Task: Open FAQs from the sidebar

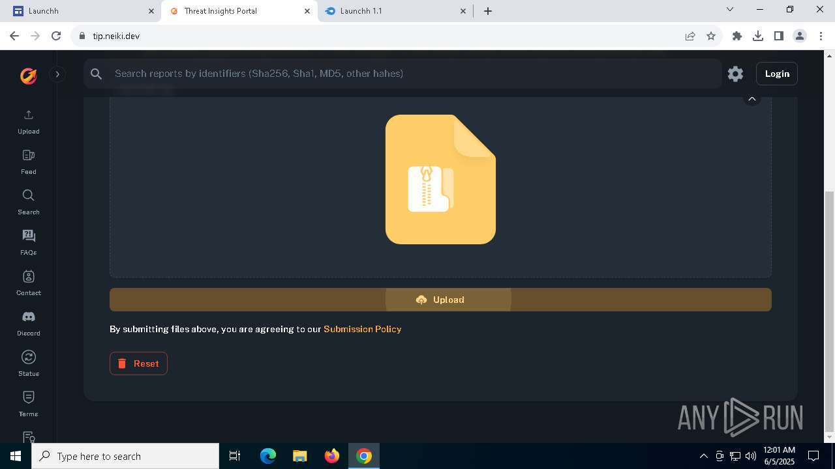Action: click(x=28, y=243)
